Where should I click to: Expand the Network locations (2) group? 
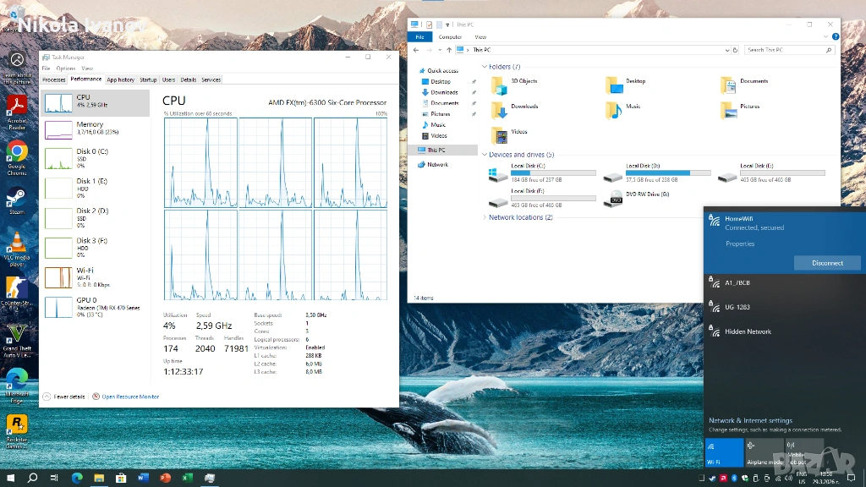click(485, 217)
